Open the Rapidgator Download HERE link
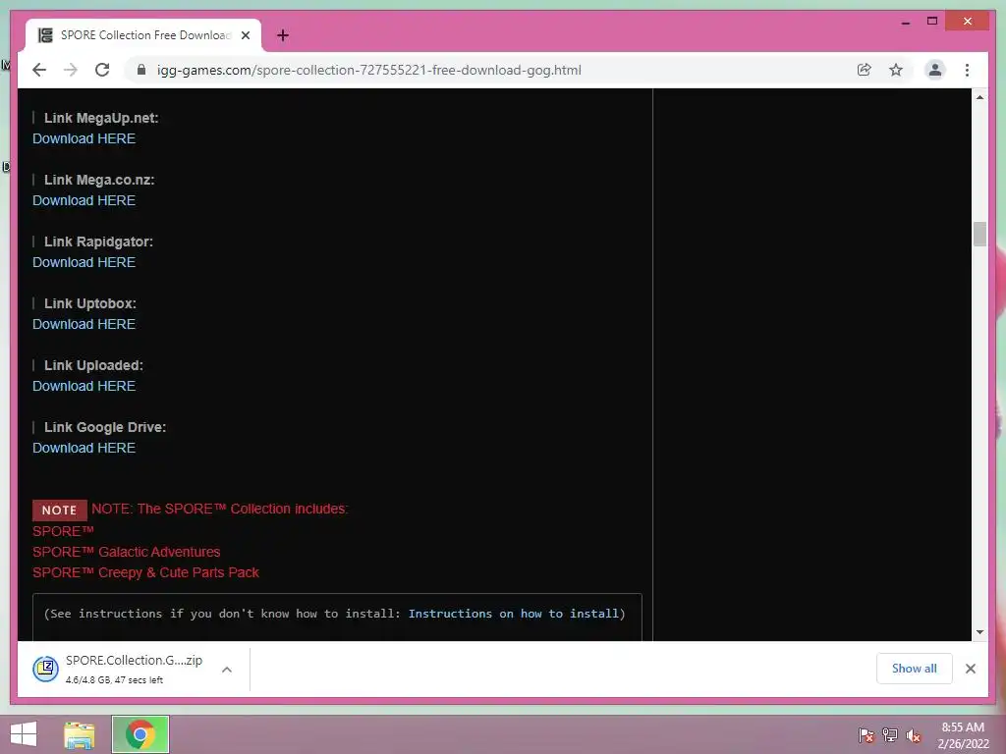 coord(84,262)
